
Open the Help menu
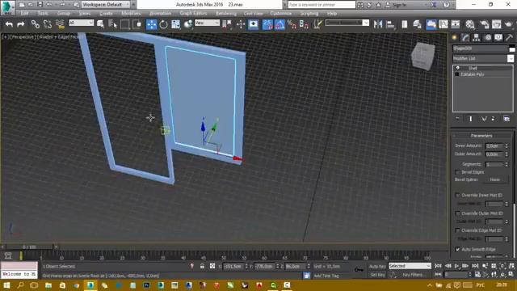coord(332,14)
